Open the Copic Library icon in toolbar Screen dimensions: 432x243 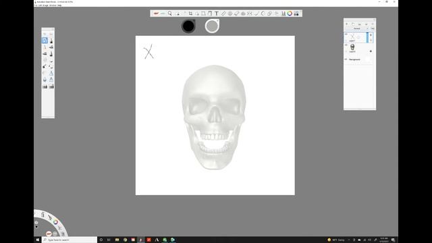pos(296,13)
